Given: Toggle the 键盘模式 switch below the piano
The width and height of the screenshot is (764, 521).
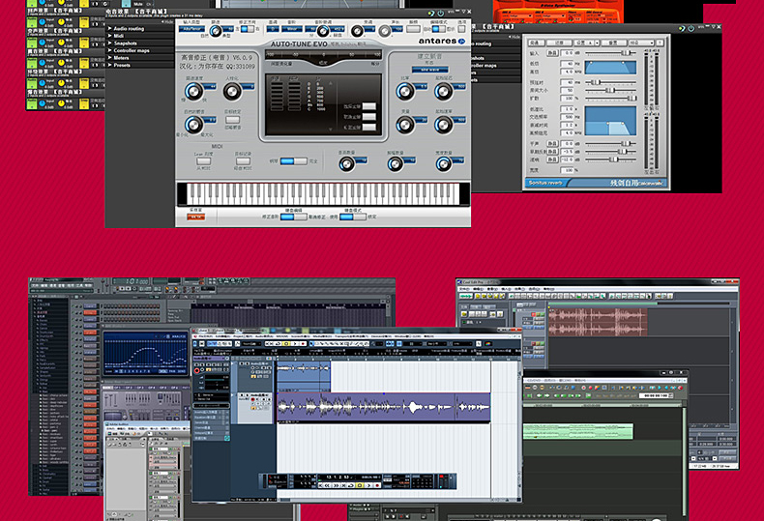Looking at the screenshot, I should tap(353, 217).
